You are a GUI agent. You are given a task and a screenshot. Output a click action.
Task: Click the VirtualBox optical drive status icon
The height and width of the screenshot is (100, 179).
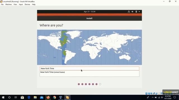[149, 93]
